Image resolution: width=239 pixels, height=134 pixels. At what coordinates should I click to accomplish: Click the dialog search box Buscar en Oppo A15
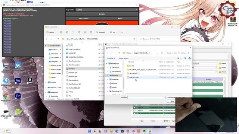tap(178, 53)
